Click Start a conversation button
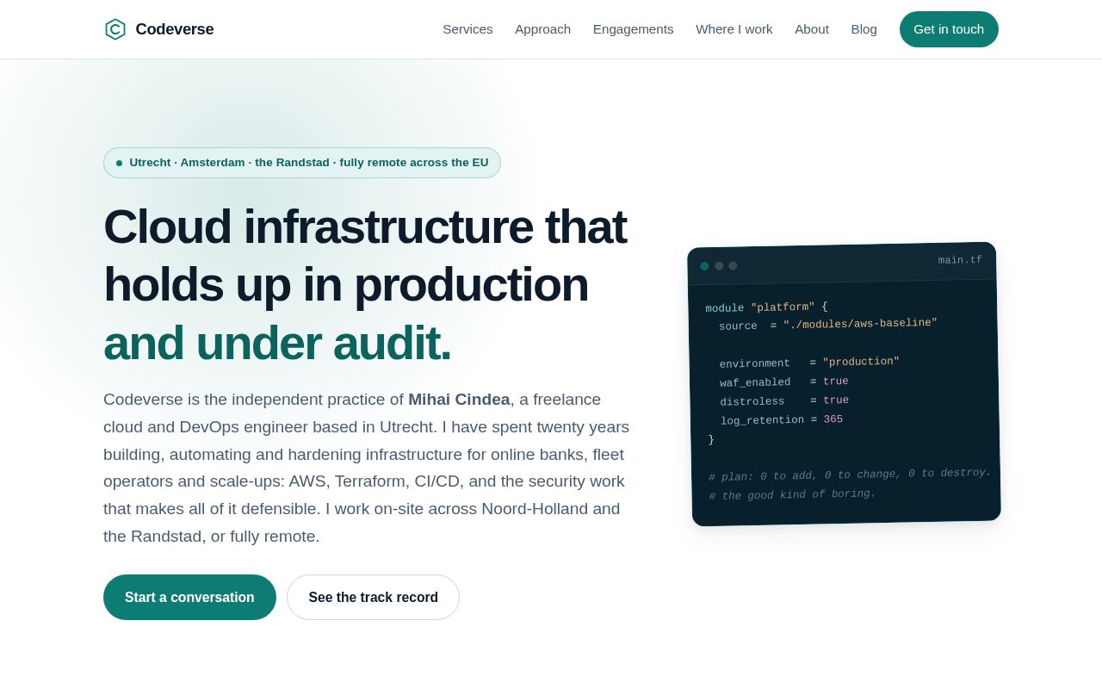Screen dimensions: 1102x689 (189, 598)
